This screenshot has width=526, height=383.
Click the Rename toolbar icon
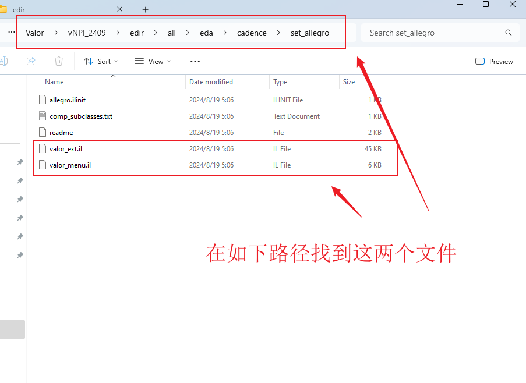pyautogui.click(x=3, y=61)
